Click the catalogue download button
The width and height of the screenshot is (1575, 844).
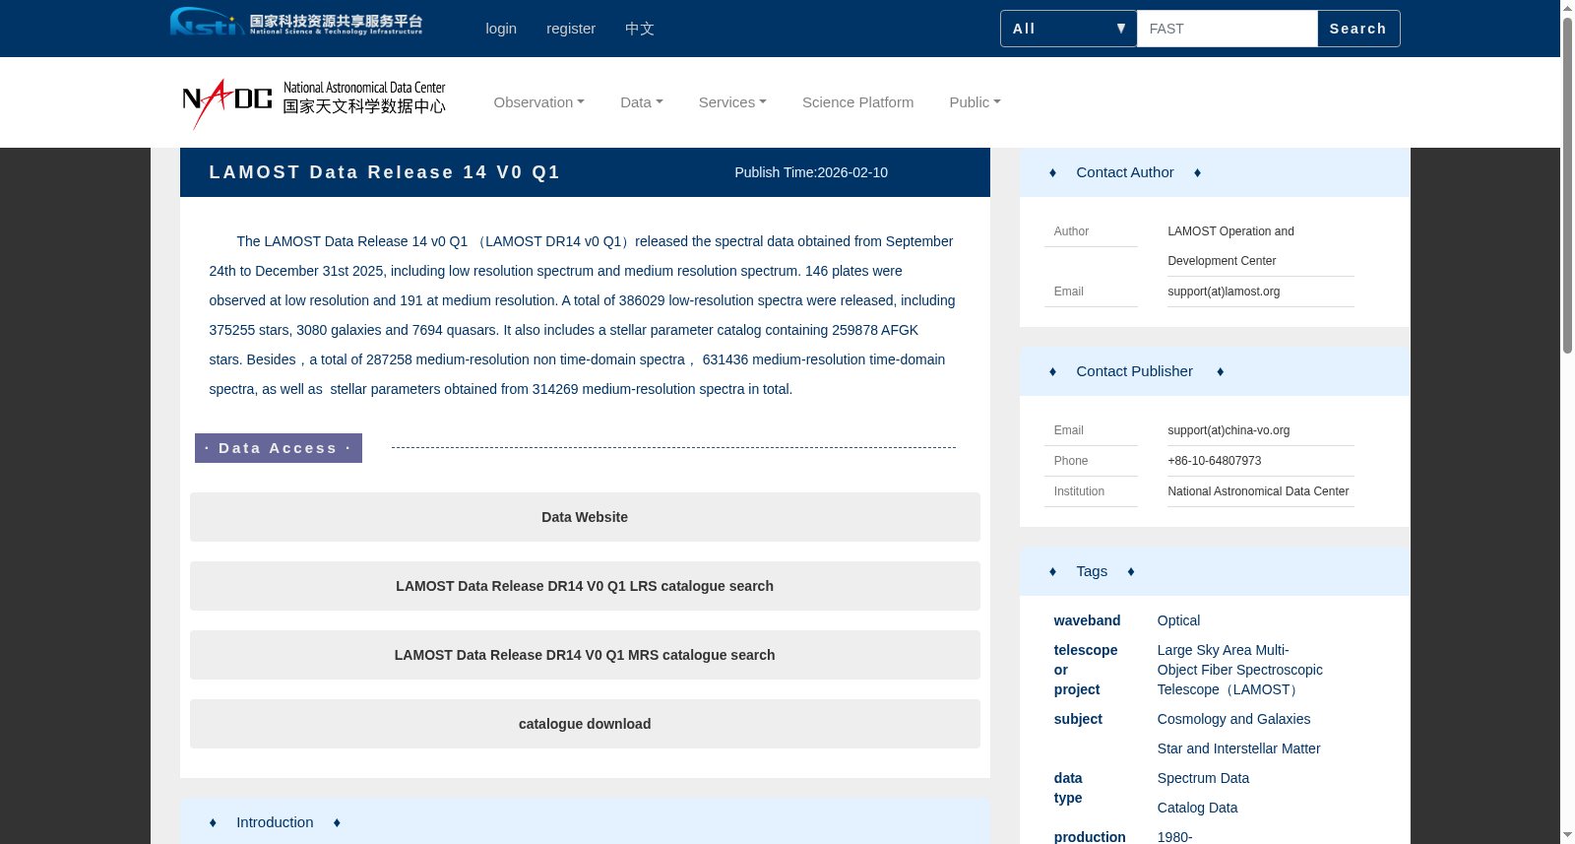(x=585, y=724)
